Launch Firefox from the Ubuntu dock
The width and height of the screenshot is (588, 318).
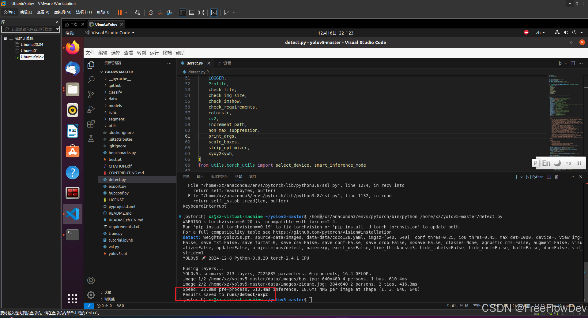[72, 47]
